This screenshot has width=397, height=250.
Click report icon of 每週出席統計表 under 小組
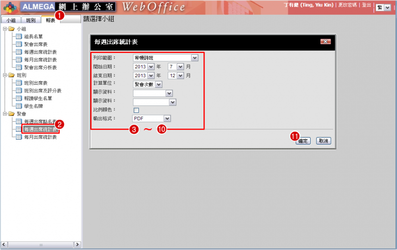19,52
